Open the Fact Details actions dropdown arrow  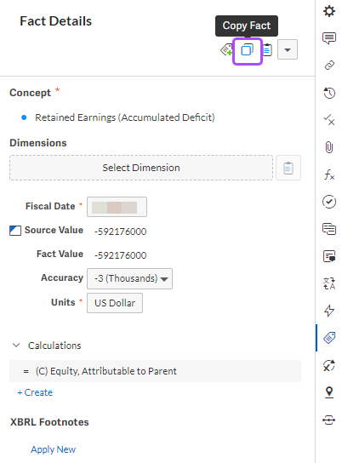point(288,49)
